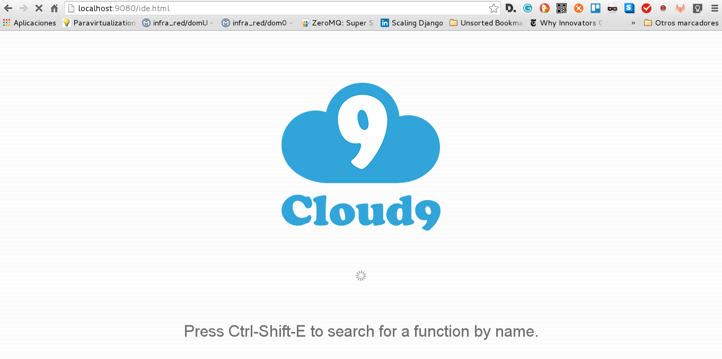Open the ZeroMQ: Super S bookmark
The height and width of the screenshot is (359, 722).
337,23
